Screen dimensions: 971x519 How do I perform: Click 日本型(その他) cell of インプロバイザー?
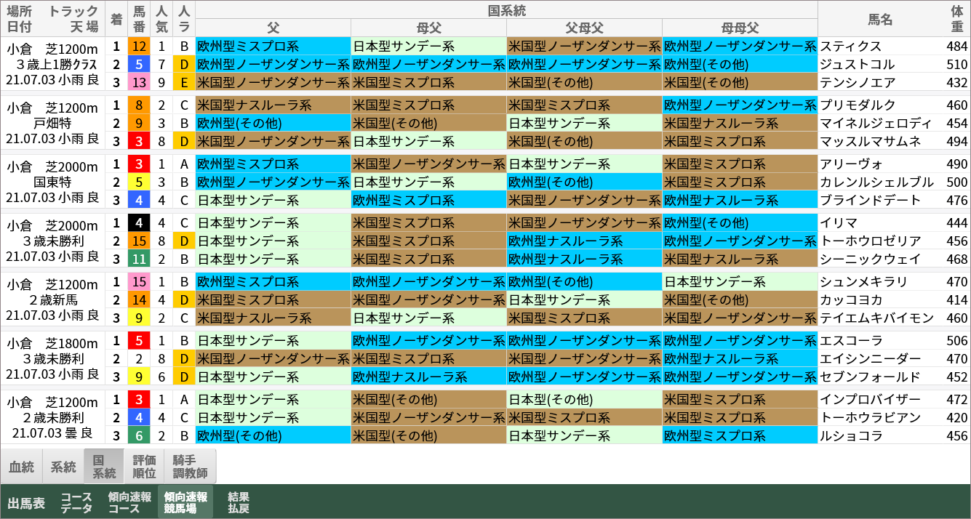(x=585, y=399)
